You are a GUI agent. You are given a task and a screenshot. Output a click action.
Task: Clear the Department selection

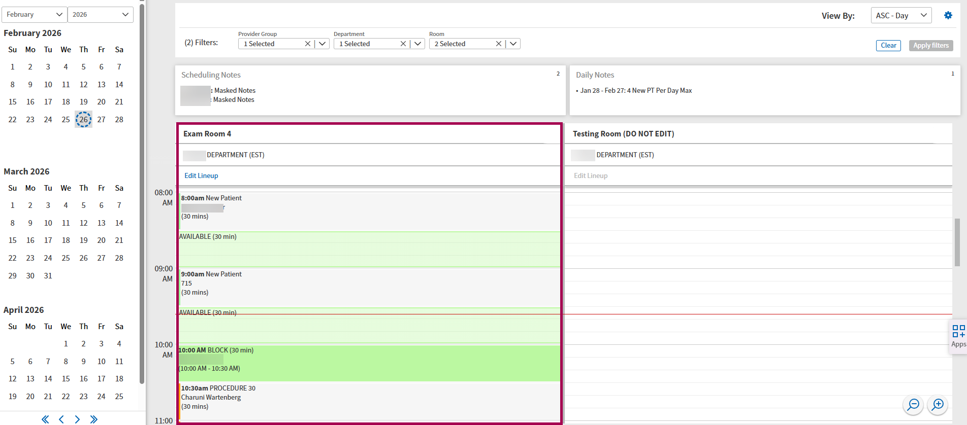[403, 44]
